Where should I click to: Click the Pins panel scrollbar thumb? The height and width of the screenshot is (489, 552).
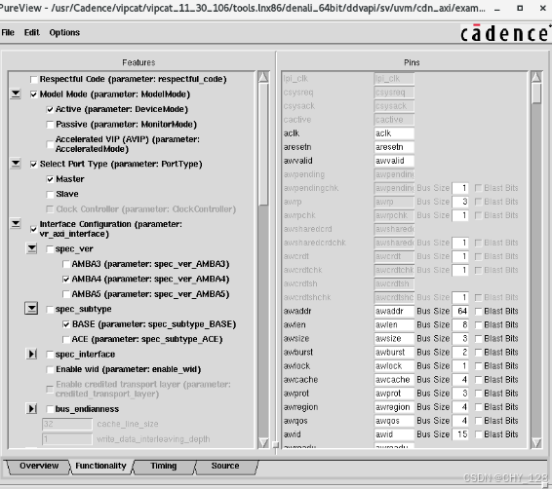click(536, 94)
